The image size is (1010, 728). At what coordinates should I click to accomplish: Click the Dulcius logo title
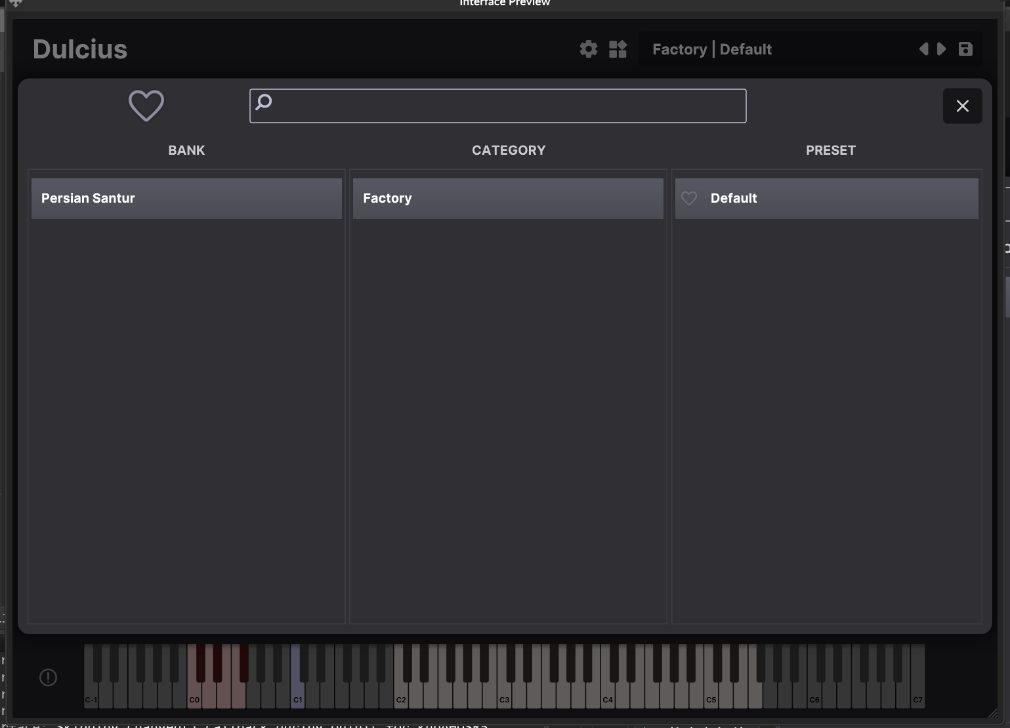(x=80, y=49)
